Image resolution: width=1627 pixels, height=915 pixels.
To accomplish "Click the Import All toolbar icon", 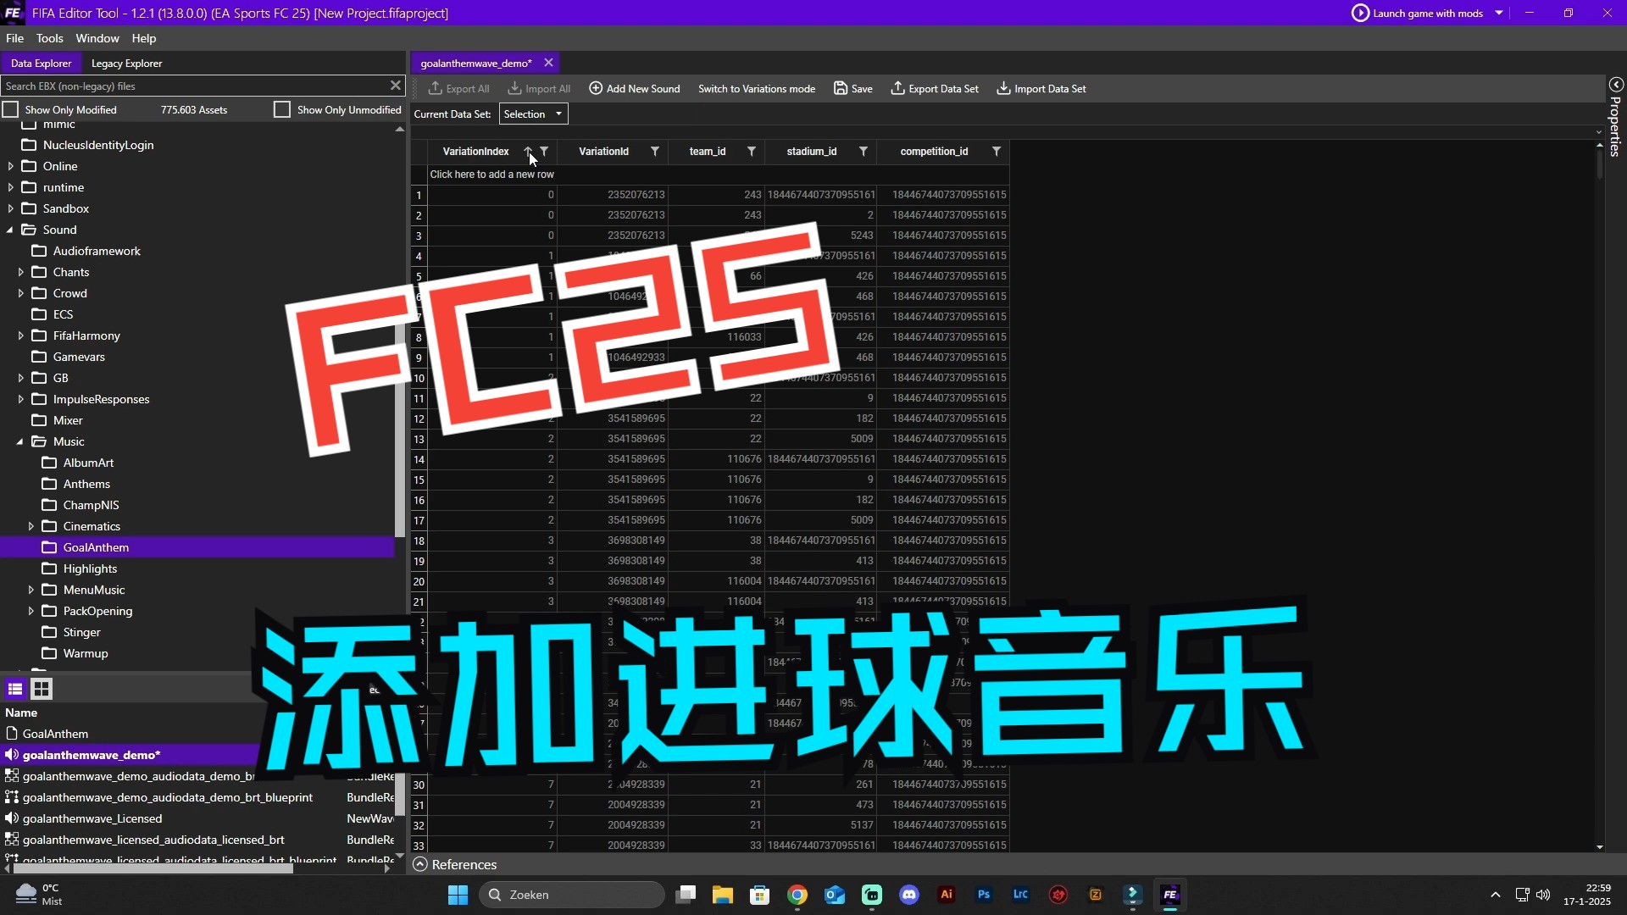I will click(514, 88).
